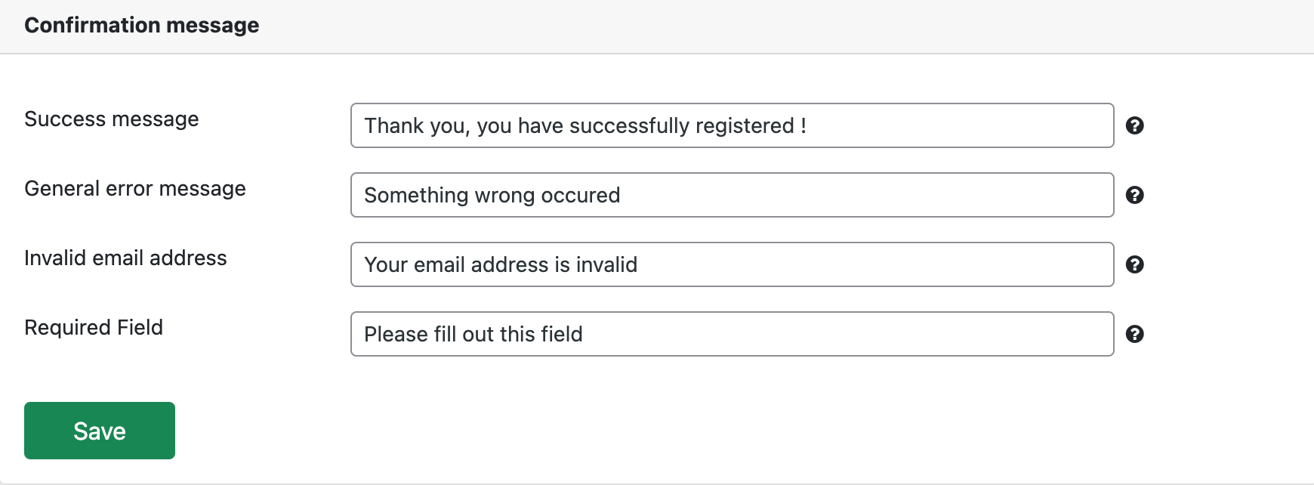
Task: Click the "Confirmation message" panel heading
Action: 142,26
